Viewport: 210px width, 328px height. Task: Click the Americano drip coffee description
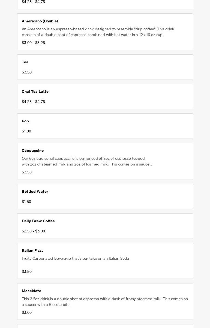pos(98,32)
